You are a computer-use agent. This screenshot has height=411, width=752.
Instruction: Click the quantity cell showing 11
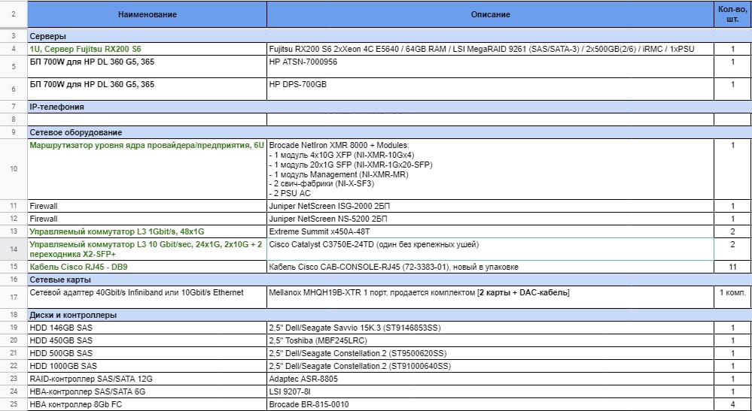coord(732,267)
